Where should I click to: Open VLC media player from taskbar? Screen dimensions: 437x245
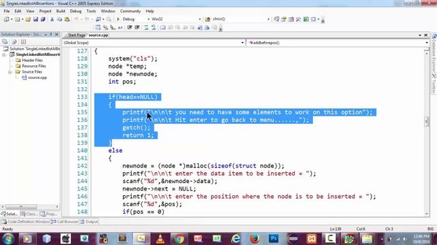click(160, 239)
